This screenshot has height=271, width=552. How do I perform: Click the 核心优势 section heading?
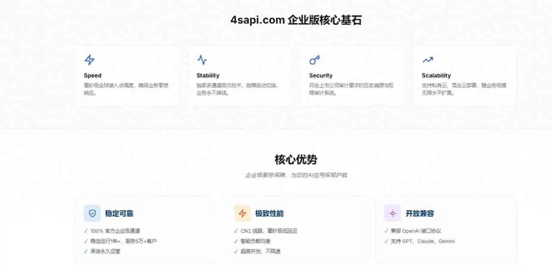[296, 160]
